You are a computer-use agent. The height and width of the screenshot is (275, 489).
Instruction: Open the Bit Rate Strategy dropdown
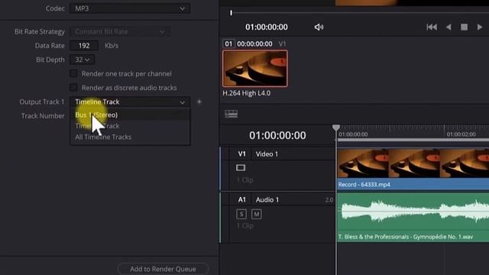click(120, 31)
